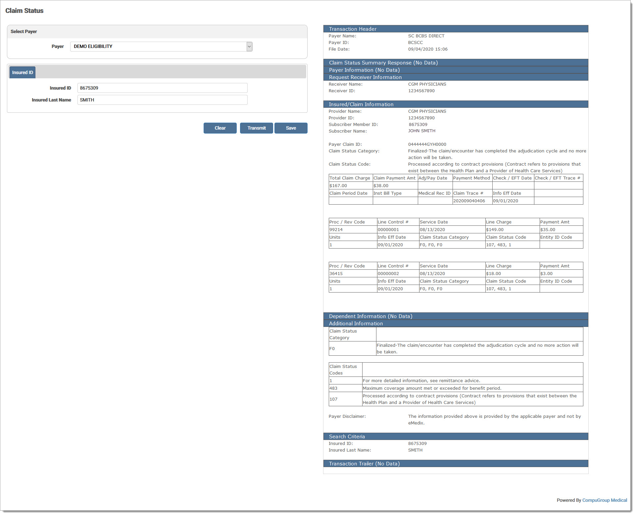Select the file date 09/04/2020 15:06
635x515 pixels.
point(428,49)
